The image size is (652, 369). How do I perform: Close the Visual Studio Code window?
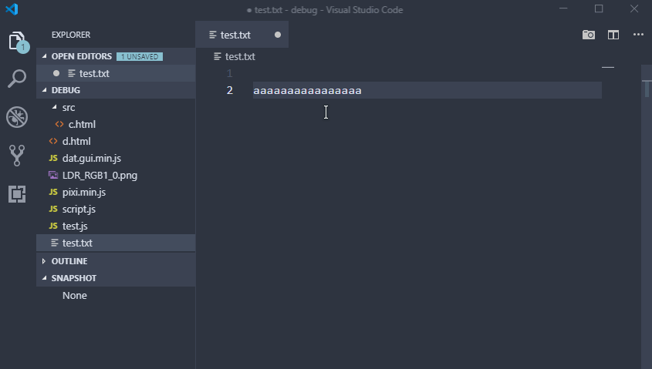634,8
